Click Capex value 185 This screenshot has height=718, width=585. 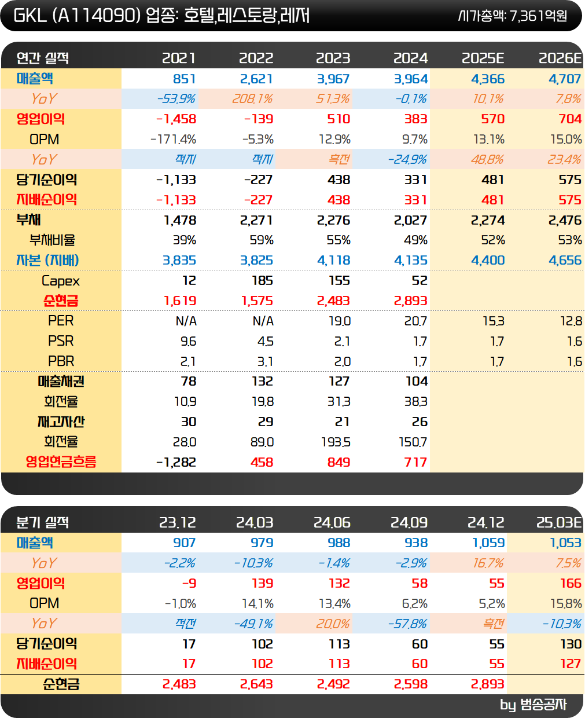pyautogui.click(x=262, y=281)
